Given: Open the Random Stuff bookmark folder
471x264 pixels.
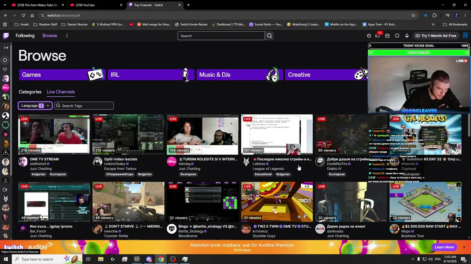Looking at the screenshot, I should point(45,25).
